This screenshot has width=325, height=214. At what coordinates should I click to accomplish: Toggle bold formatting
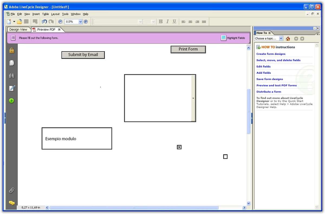pyautogui.click(x=161, y=22)
